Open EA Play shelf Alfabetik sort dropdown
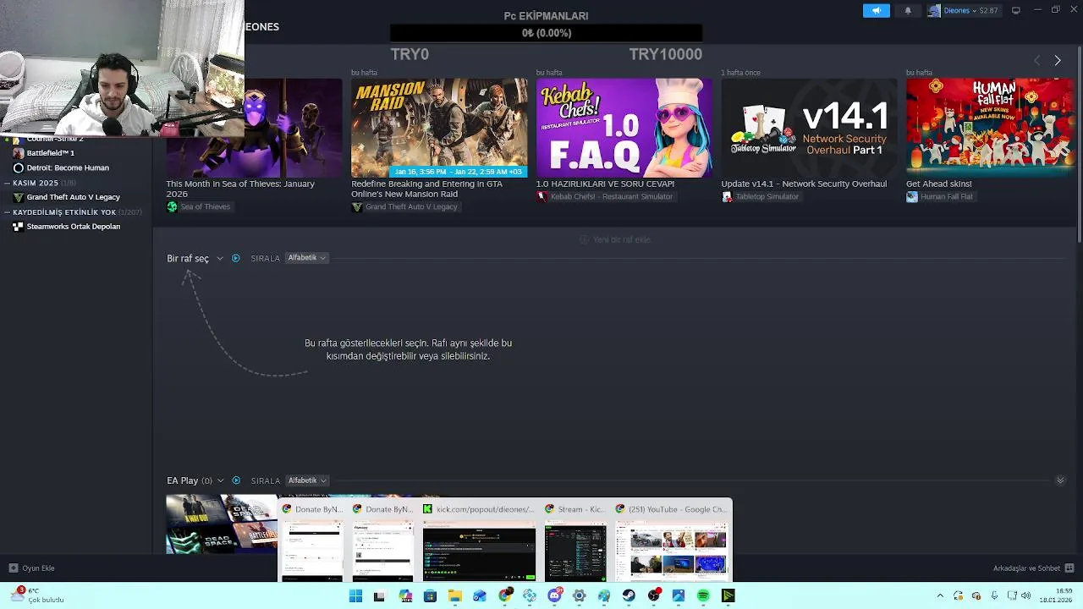1083x609 pixels. (x=306, y=480)
